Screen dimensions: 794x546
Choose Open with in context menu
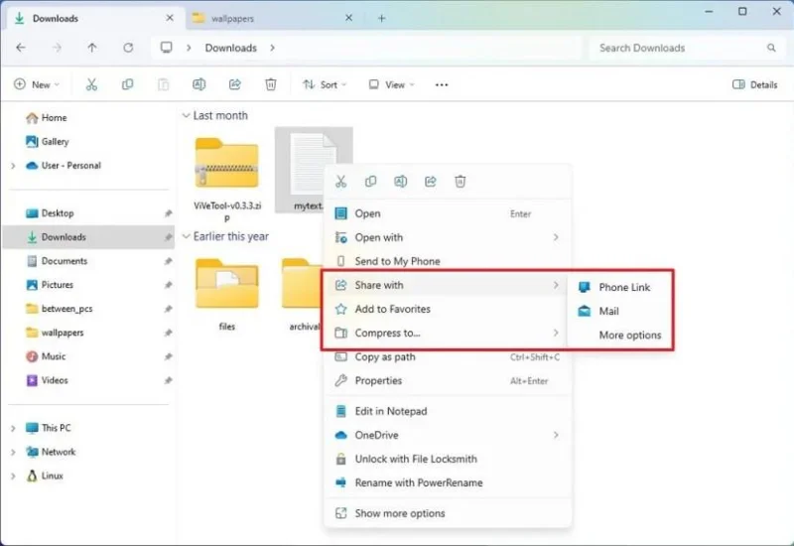tap(448, 237)
